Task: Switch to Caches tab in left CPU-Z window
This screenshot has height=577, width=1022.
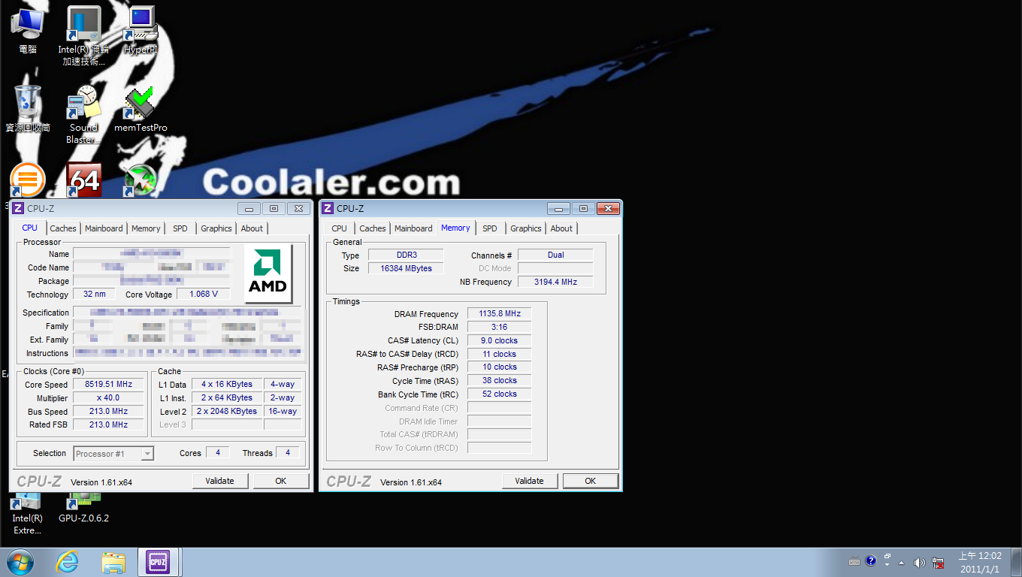Action: 63,228
